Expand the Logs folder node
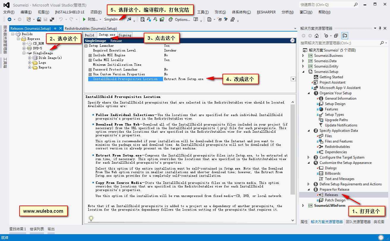Screen dimensions: 390x241 click(30, 62)
